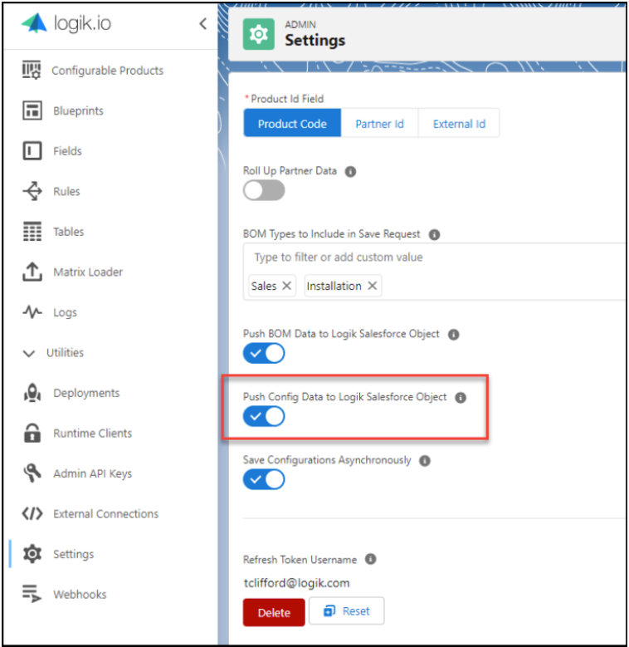The width and height of the screenshot is (629, 647).
Task: Click the logik.io paper plane logo
Action: [35, 23]
